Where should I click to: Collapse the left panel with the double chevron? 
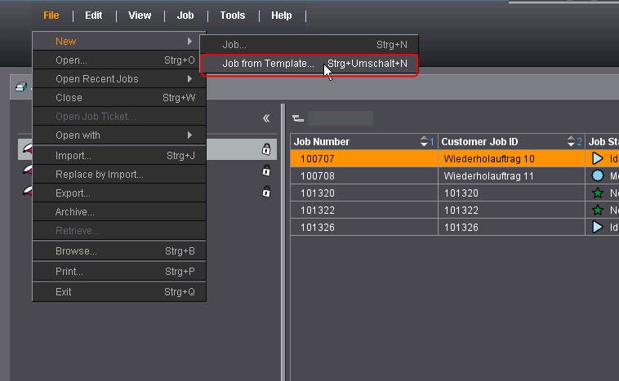click(x=266, y=118)
